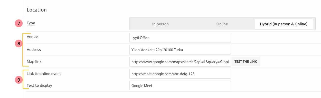Focus the Link to online event field
This screenshot has height=98, width=321.
coord(180,74)
